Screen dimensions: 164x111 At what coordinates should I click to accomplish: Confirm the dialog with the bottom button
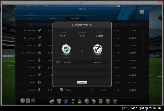click(x=82, y=83)
